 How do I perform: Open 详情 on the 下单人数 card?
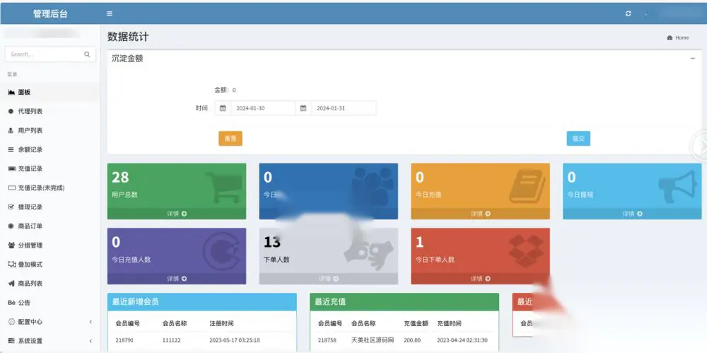click(329, 279)
